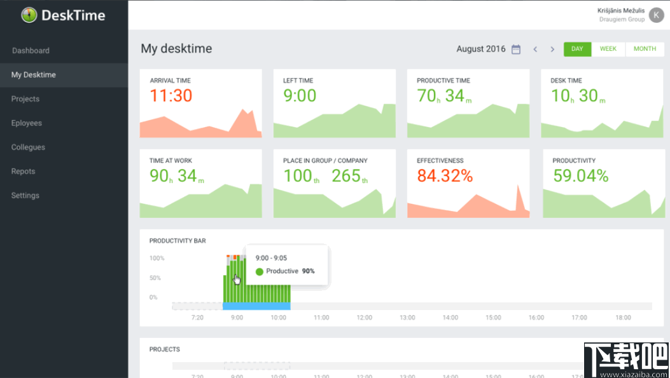Click the Productivity 59.04% chart card

[604, 184]
